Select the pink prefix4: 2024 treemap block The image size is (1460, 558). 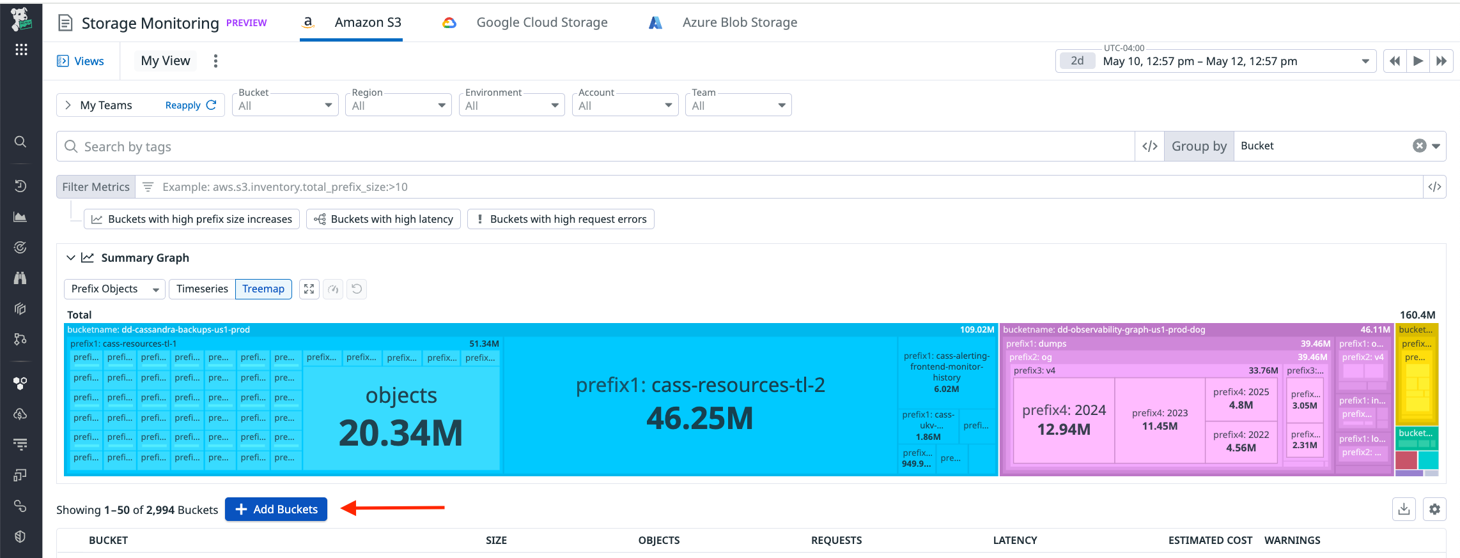point(1064,419)
